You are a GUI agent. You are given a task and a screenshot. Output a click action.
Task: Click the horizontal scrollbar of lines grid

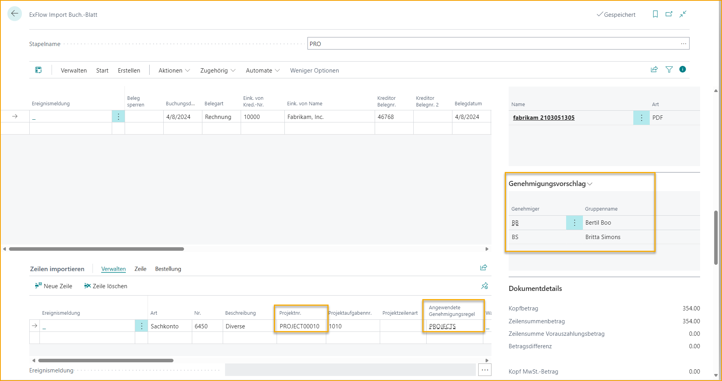[105, 360]
